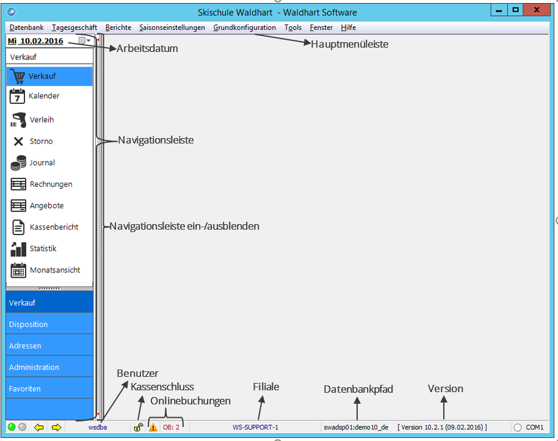The image size is (558, 441).
Task: Go forward with yellow right arrow
Action: tap(56, 427)
